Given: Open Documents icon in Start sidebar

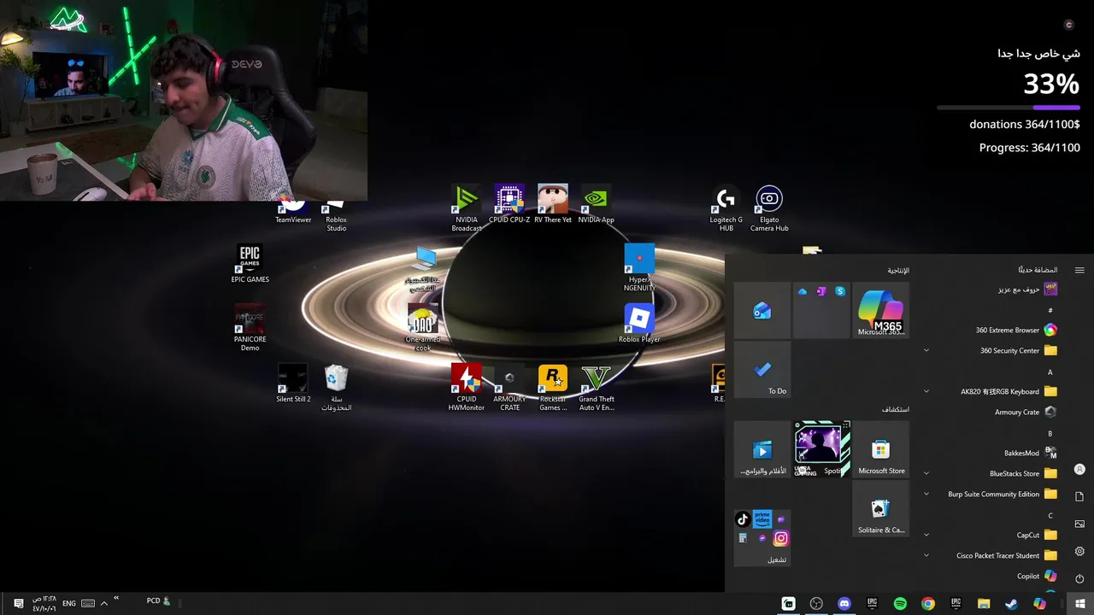Looking at the screenshot, I should (x=1079, y=496).
